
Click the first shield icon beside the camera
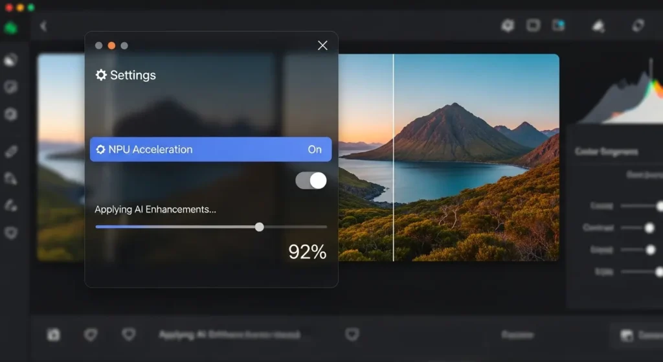coord(91,335)
